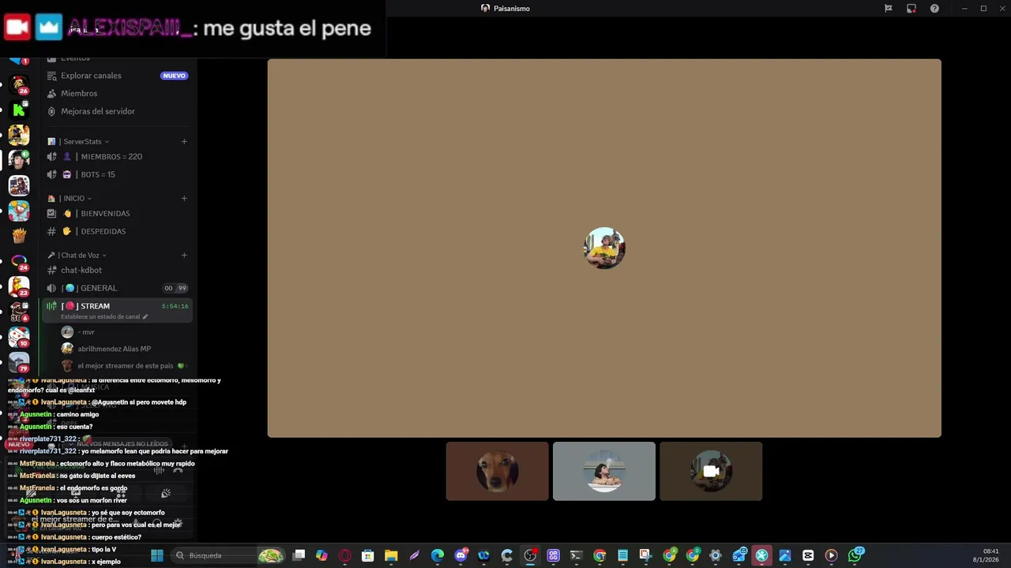The image size is (1011, 568).
Task: Open the Windows Start menu
Action: tap(157, 555)
